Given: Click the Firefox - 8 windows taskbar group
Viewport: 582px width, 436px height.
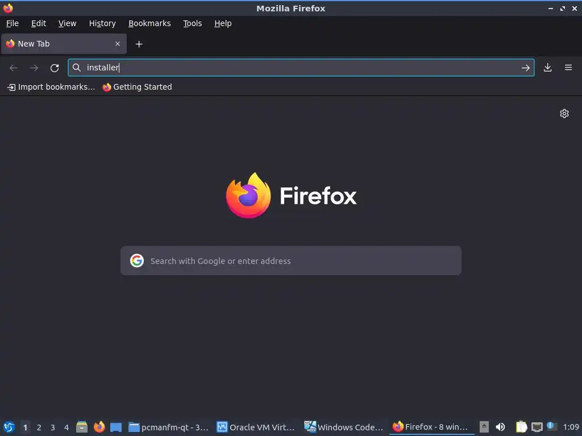Looking at the screenshot, I should click(431, 427).
